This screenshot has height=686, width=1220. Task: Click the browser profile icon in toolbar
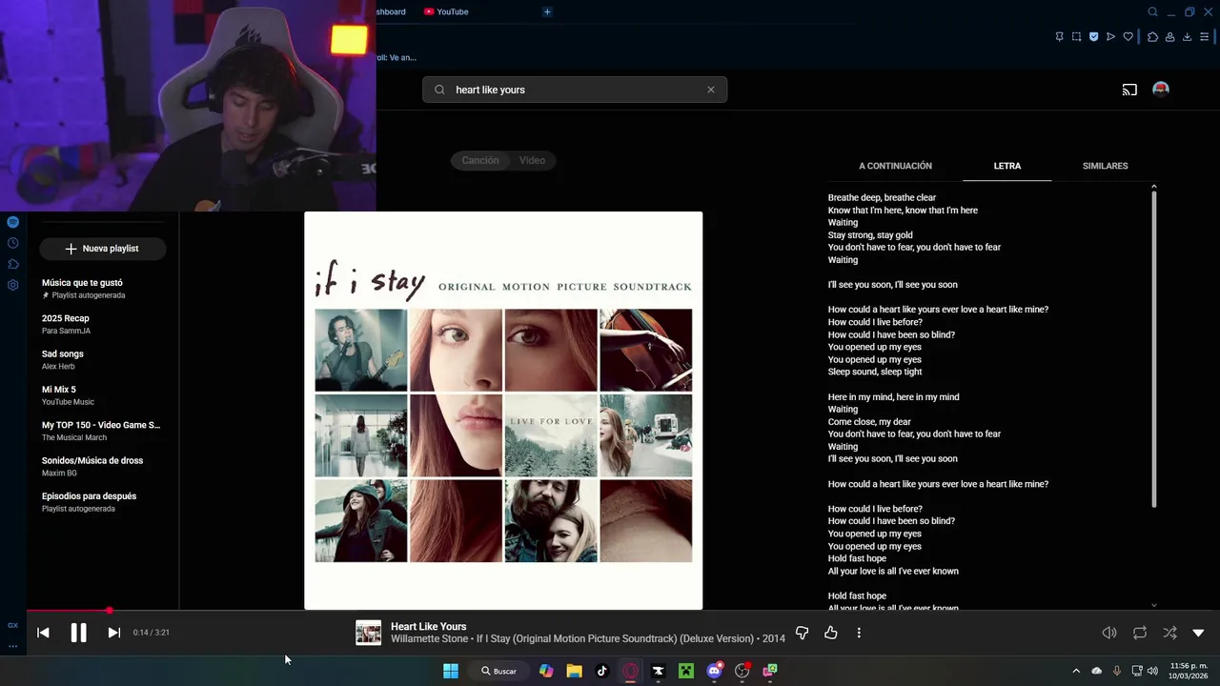pos(1169,37)
